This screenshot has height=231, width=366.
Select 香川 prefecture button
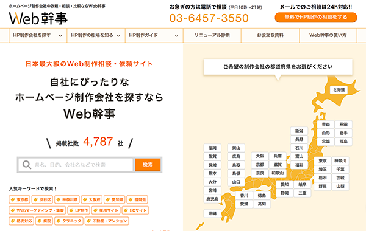244,195
